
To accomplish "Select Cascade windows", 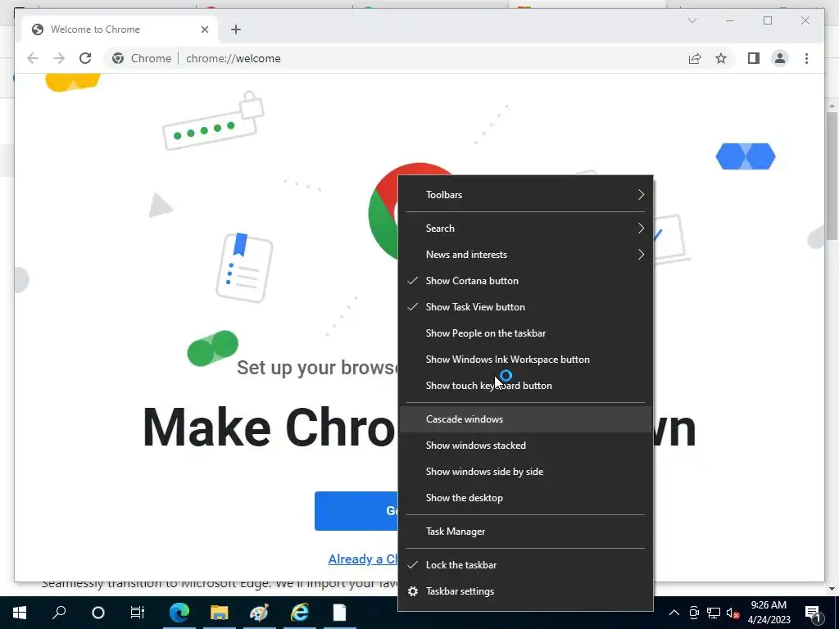I will click(x=525, y=419).
